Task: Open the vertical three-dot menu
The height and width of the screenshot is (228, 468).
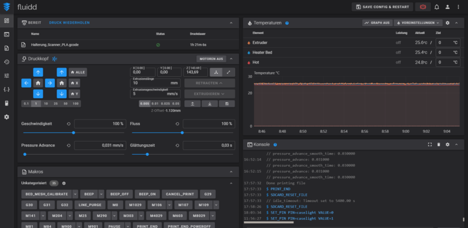Action: [458, 7]
